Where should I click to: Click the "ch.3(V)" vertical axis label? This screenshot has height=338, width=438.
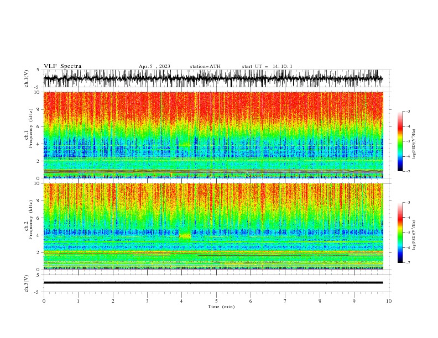pyautogui.click(x=27, y=283)
